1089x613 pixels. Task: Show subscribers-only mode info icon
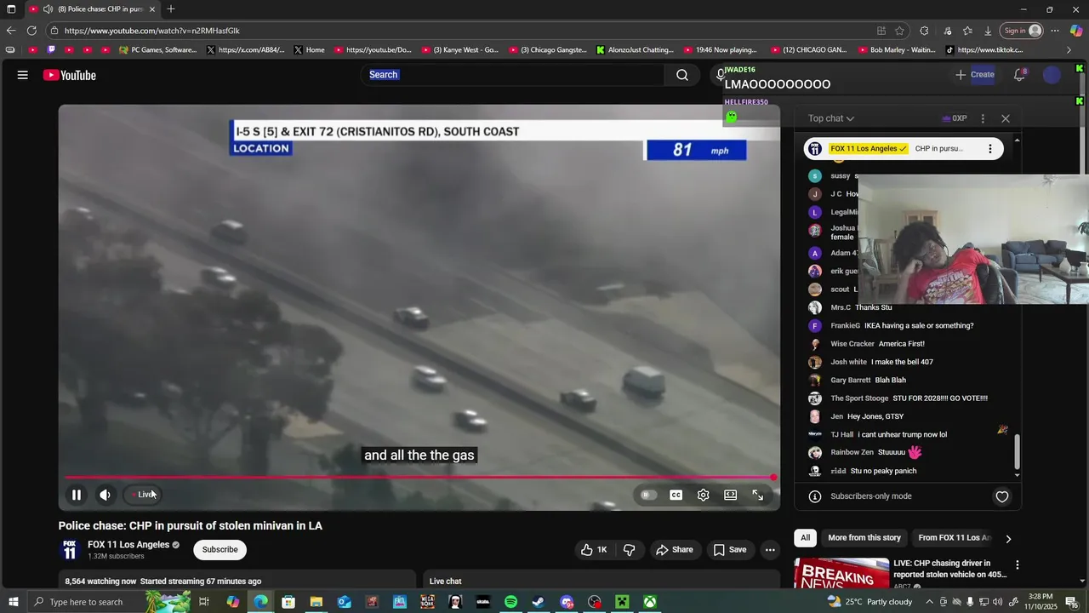(814, 496)
